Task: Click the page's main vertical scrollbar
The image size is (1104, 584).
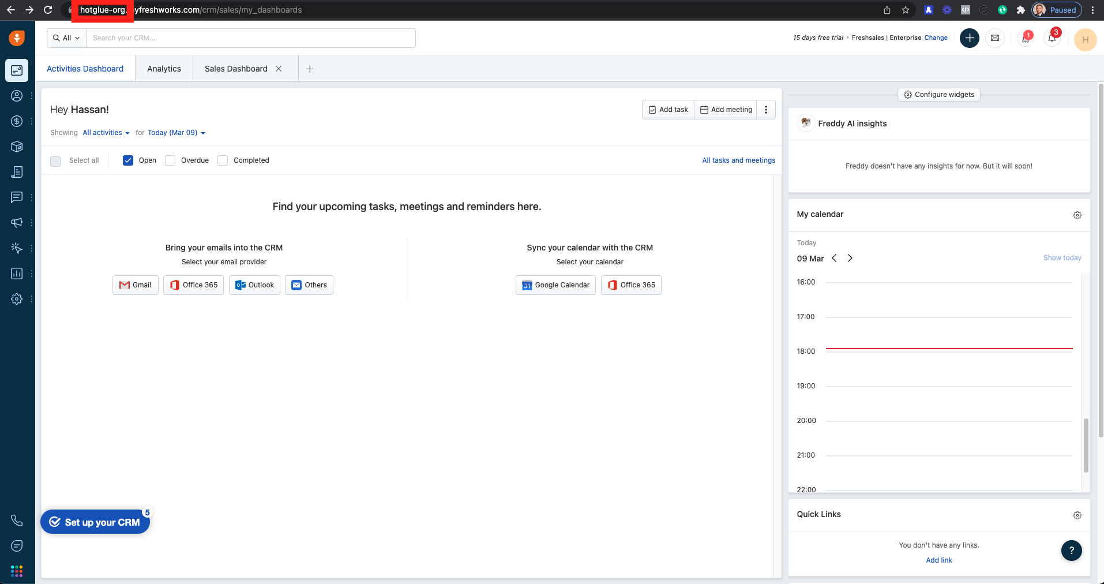Action: click(1101, 260)
